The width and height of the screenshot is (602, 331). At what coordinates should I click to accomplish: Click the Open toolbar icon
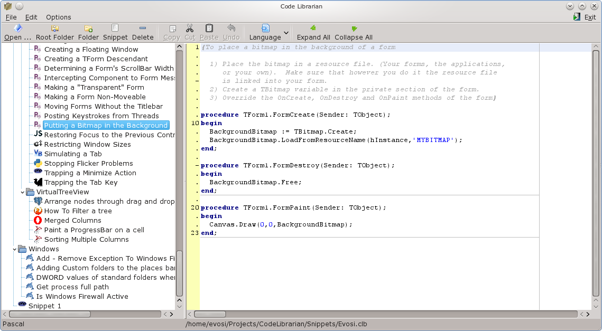tap(17, 29)
